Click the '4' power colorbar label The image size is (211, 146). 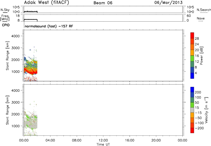click(x=196, y=73)
